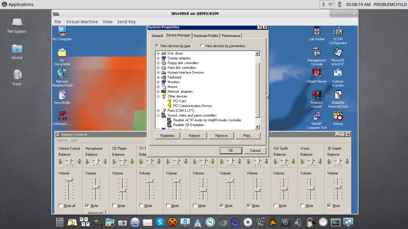
Task: Expand the Network adapters node
Action: coord(158,92)
